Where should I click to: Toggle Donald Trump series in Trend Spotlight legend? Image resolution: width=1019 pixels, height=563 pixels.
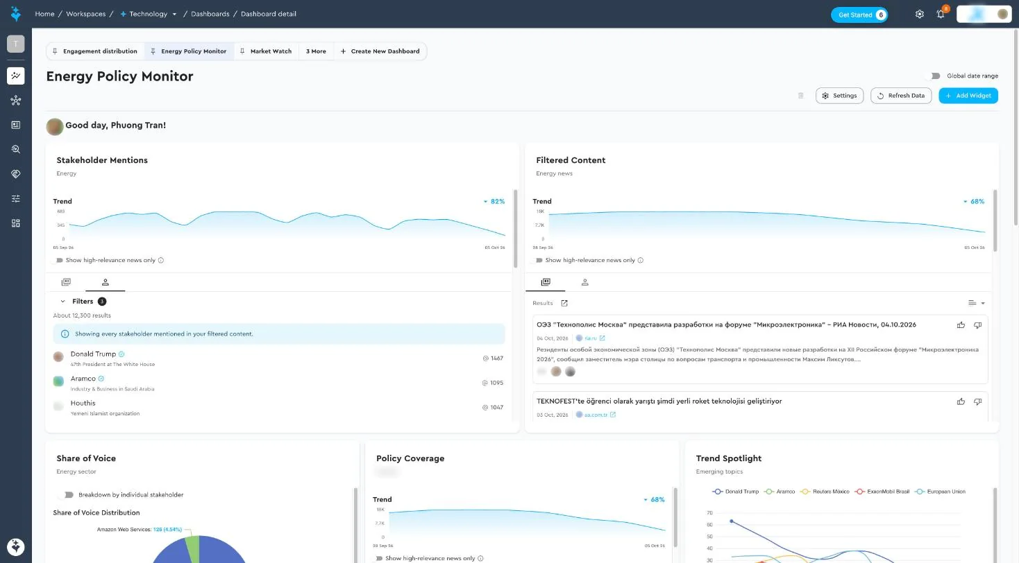pos(736,492)
